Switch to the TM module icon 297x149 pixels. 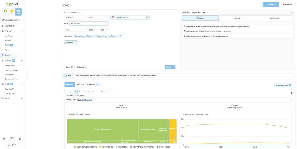[12, 12]
